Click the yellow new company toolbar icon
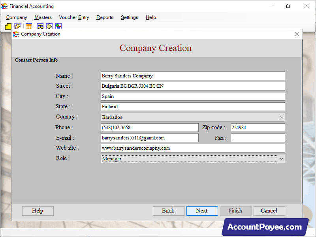Viewport: 316px width, 237px height. (8, 26)
